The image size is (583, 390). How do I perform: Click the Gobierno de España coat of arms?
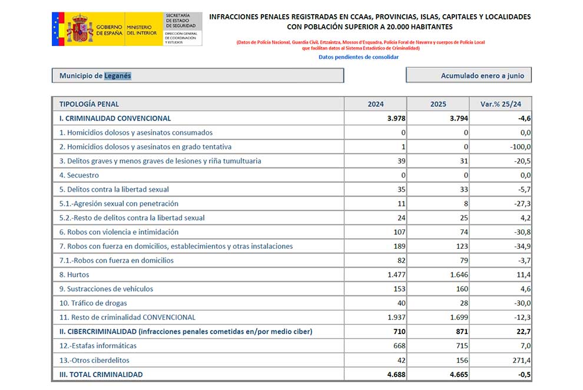[79, 29]
